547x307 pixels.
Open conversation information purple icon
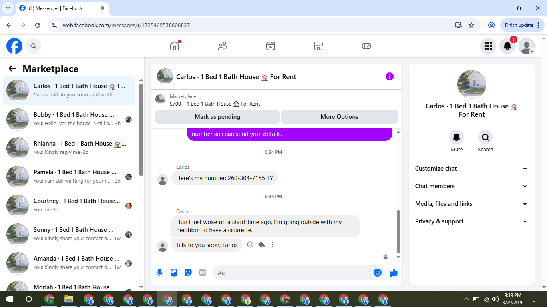coord(390,76)
